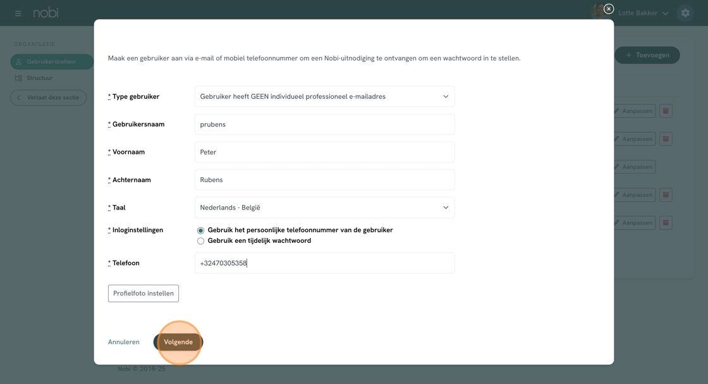
Task: Open the Taal language dropdown
Action: [x=324, y=207]
